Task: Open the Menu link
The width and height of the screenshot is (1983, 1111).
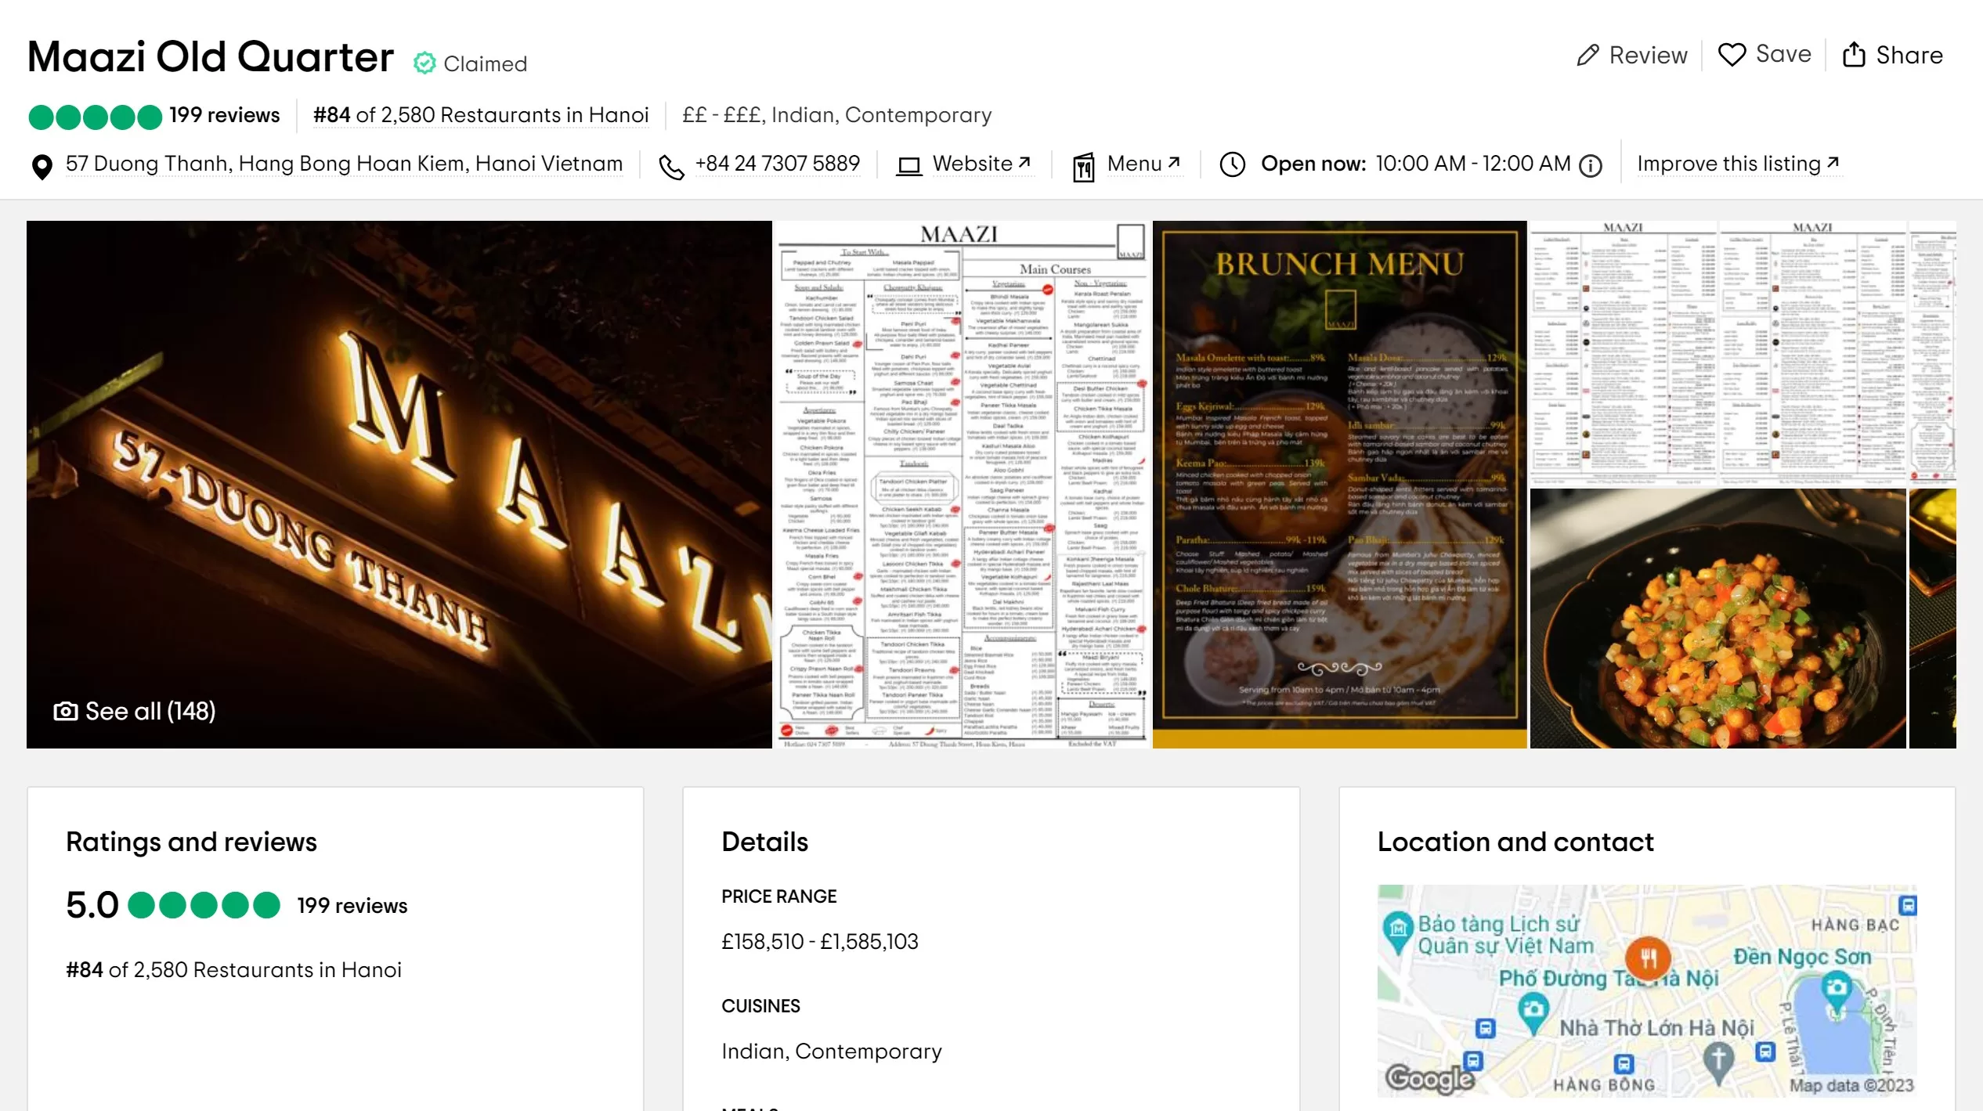Action: (x=1143, y=164)
